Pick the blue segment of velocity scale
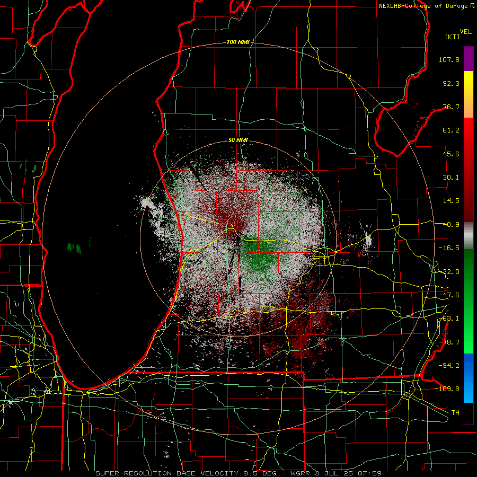Screen dimensions: 477x477 coord(468,378)
